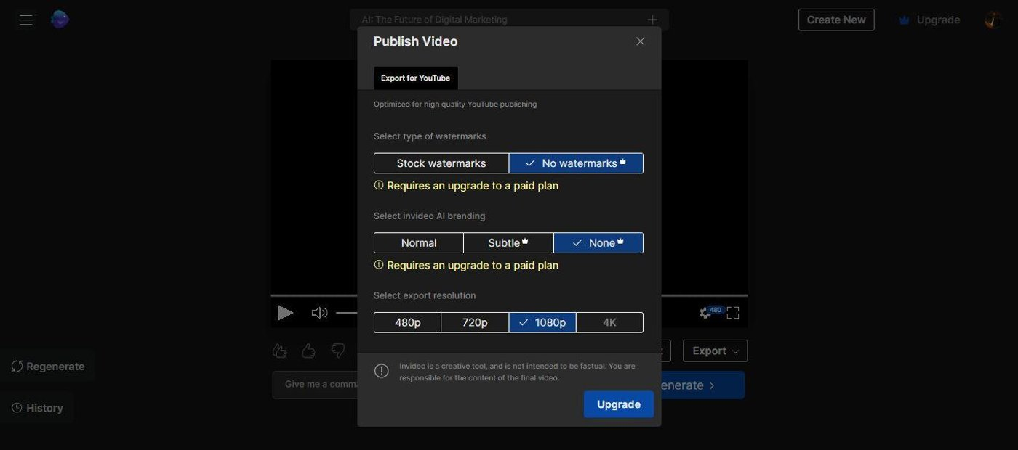Open the hamburger menu

tap(26, 20)
